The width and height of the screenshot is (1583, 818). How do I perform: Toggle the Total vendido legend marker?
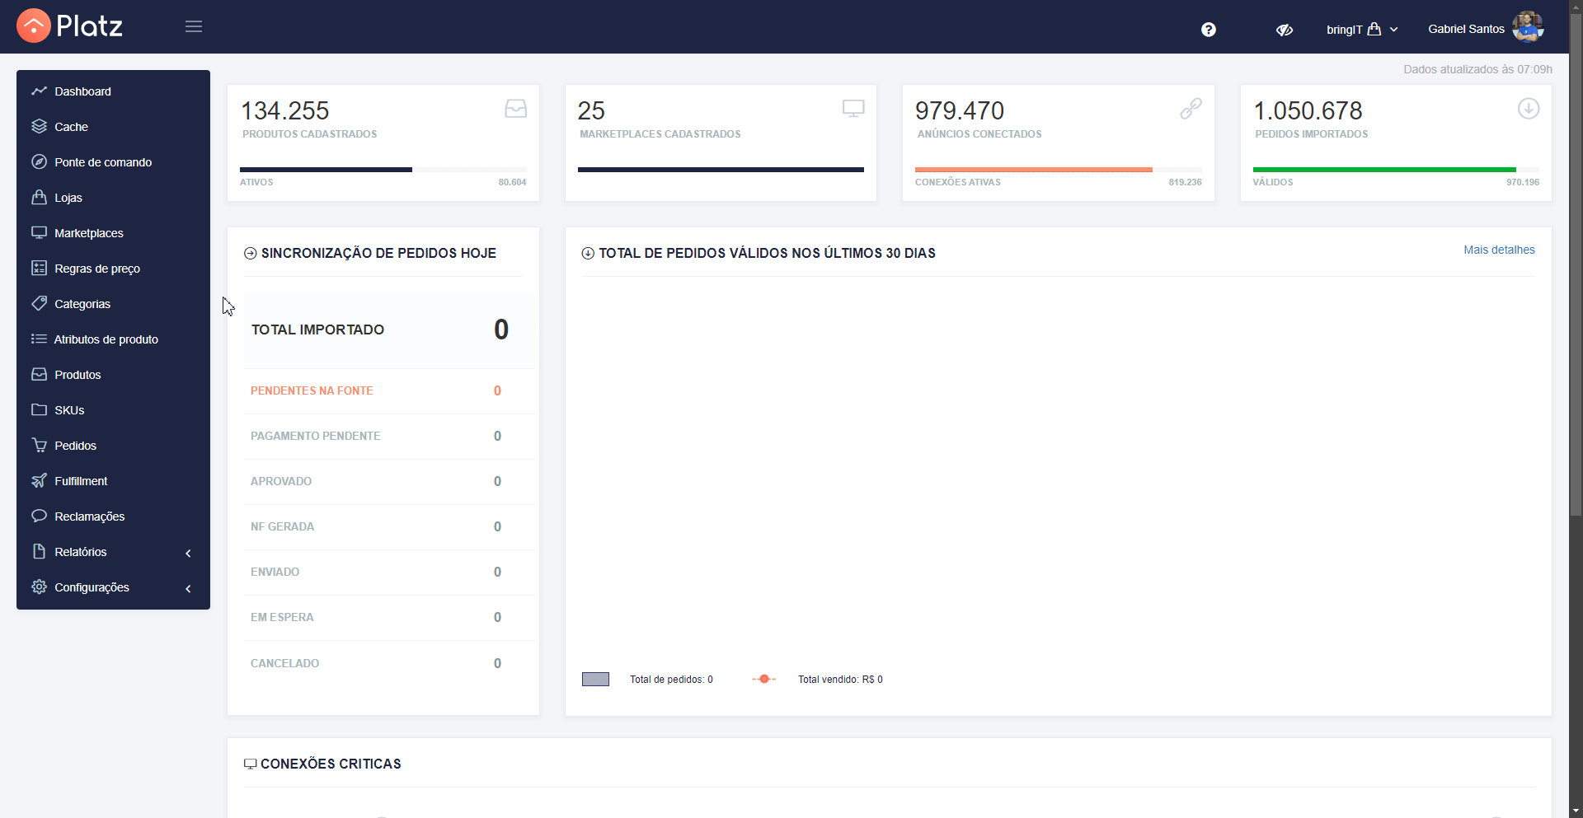763,680
